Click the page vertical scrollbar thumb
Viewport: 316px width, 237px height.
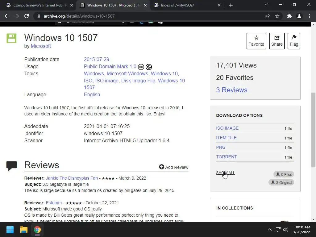pyautogui.click(x=313, y=130)
